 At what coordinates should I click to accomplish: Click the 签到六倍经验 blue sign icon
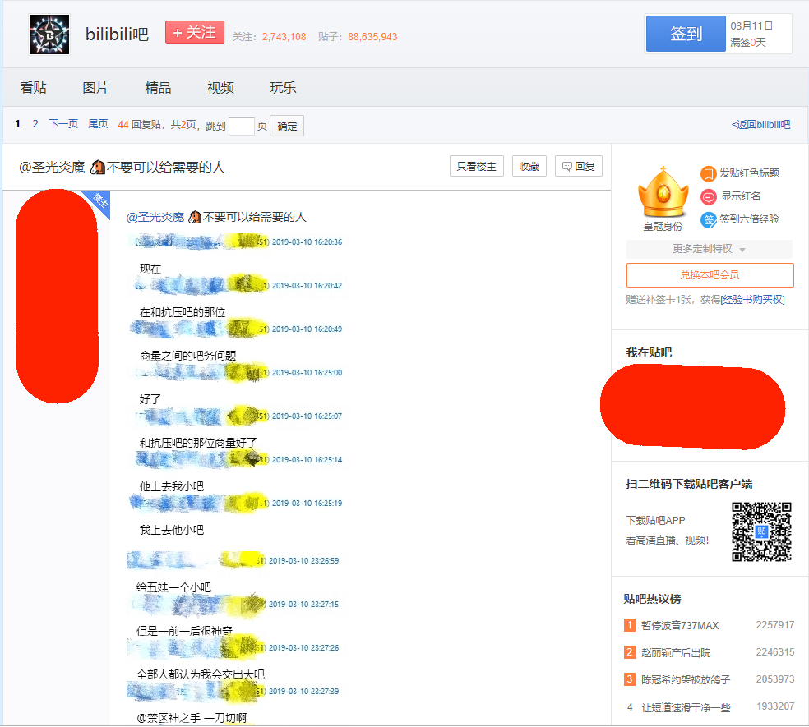(708, 219)
